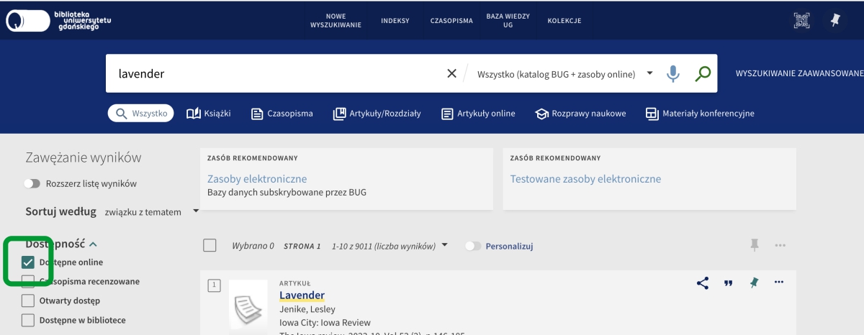Open pinned favorites in top bar
Image resolution: width=864 pixels, height=335 pixels.
point(835,21)
